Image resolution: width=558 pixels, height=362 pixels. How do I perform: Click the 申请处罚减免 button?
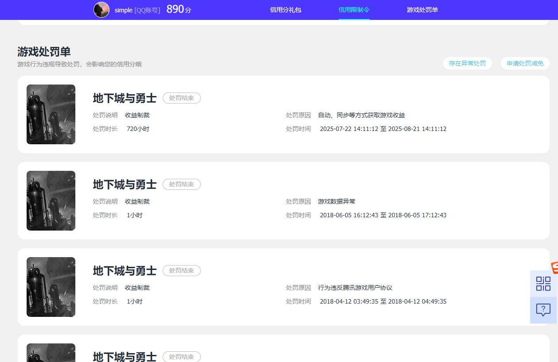[525, 63]
